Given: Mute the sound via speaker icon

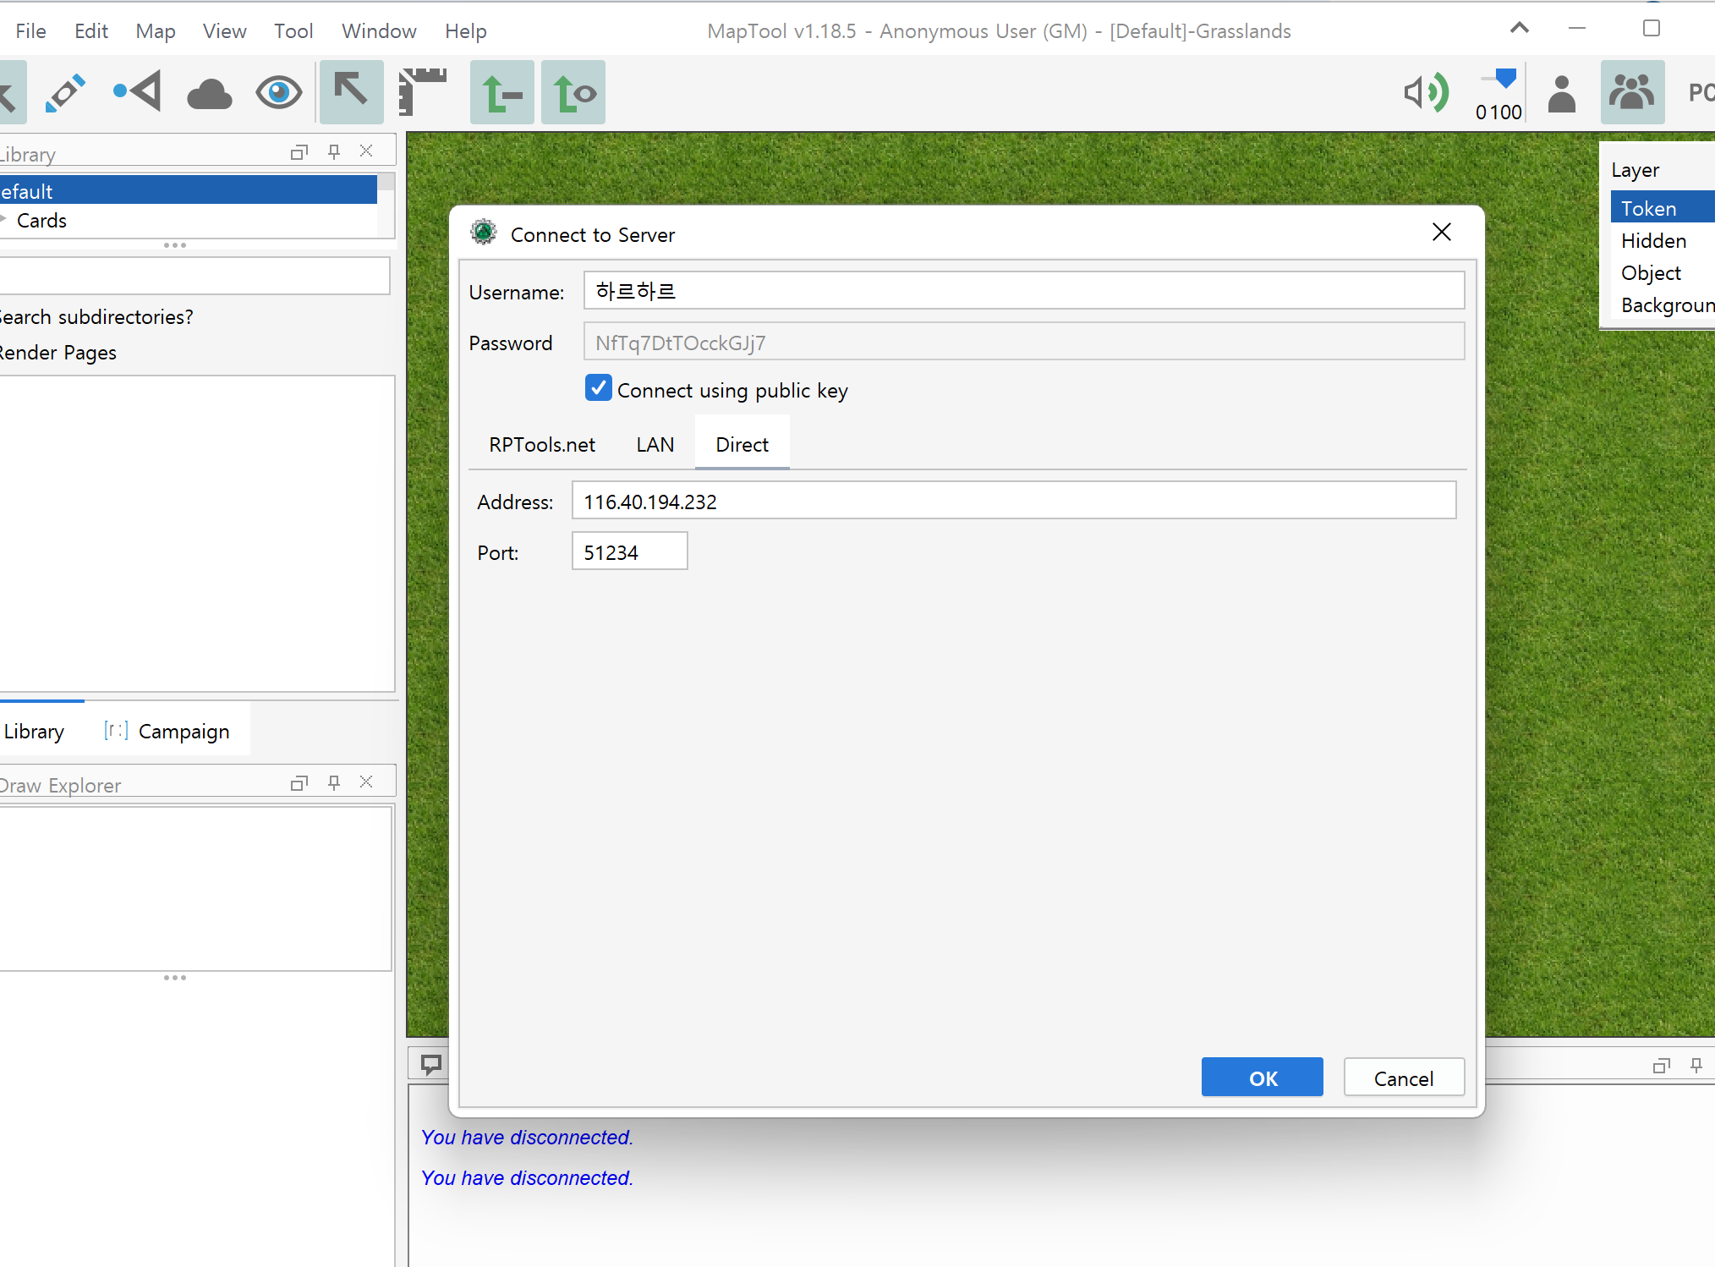Looking at the screenshot, I should pyautogui.click(x=1427, y=92).
